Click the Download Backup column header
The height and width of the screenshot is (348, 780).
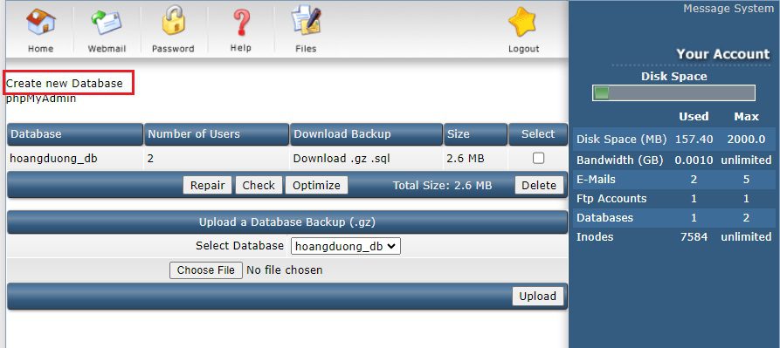click(366, 134)
